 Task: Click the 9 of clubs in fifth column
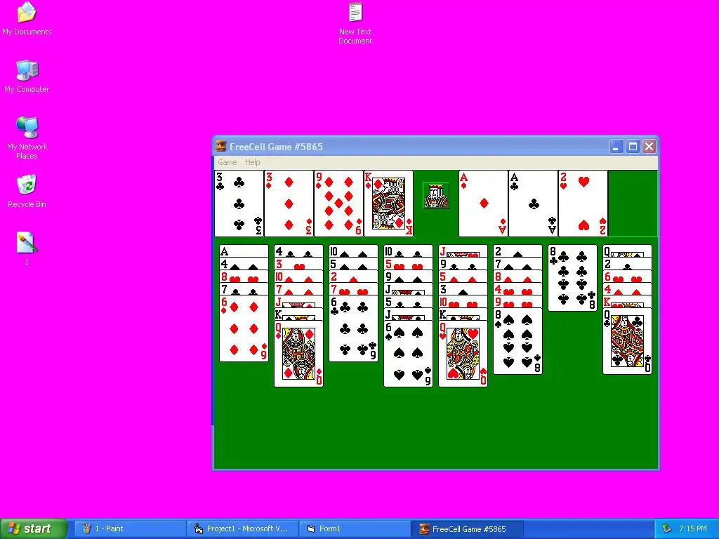coord(463,264)
